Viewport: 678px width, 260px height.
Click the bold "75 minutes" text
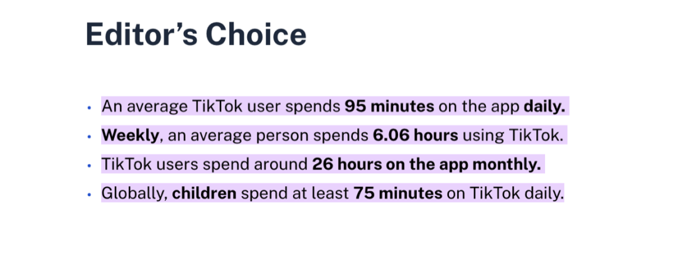pyautogui.click(x=398, y=194)
